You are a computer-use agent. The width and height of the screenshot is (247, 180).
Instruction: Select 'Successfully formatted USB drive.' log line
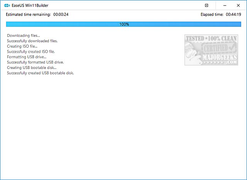click(36, 62)
